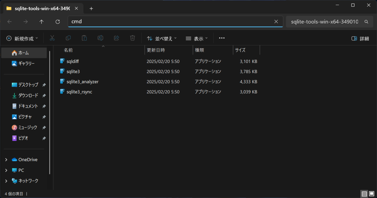Open the three-dot more options menu

(x=222, y=38)
